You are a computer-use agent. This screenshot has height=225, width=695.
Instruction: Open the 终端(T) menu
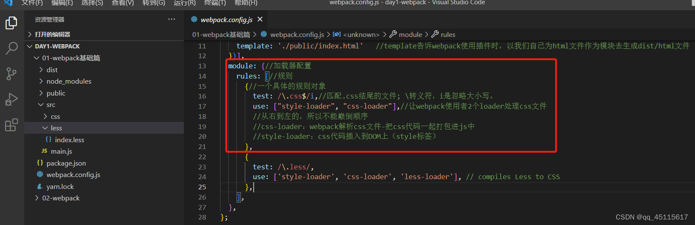215,3
